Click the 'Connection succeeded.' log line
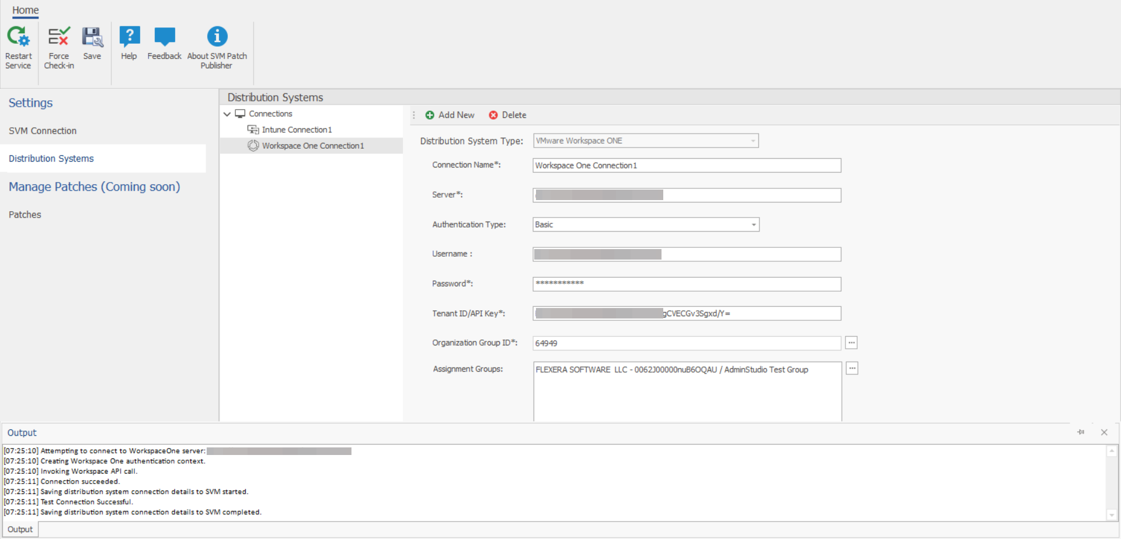Image resolution: width=1121 pixels, height=539 pixels. click(x=62, y=482)
